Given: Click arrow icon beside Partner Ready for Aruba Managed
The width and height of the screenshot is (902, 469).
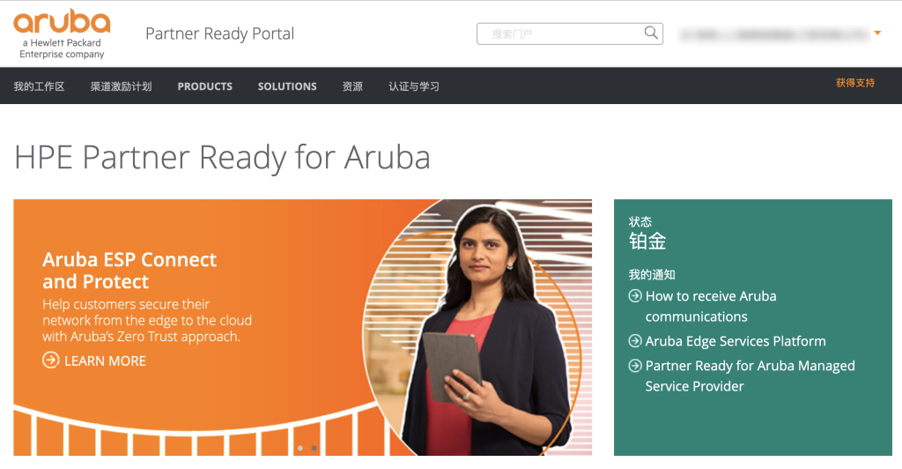Looking at the screenshot, I should [635, 366].
